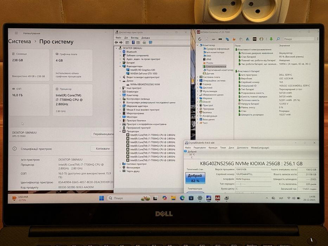Expand Операційна система in AIDA64 tree
Viewport: 328px width, 246px height.
[198, 80]
